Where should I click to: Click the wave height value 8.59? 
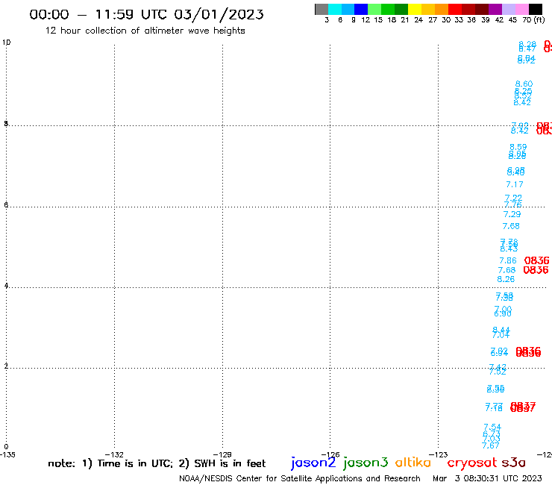click(518, 146)
